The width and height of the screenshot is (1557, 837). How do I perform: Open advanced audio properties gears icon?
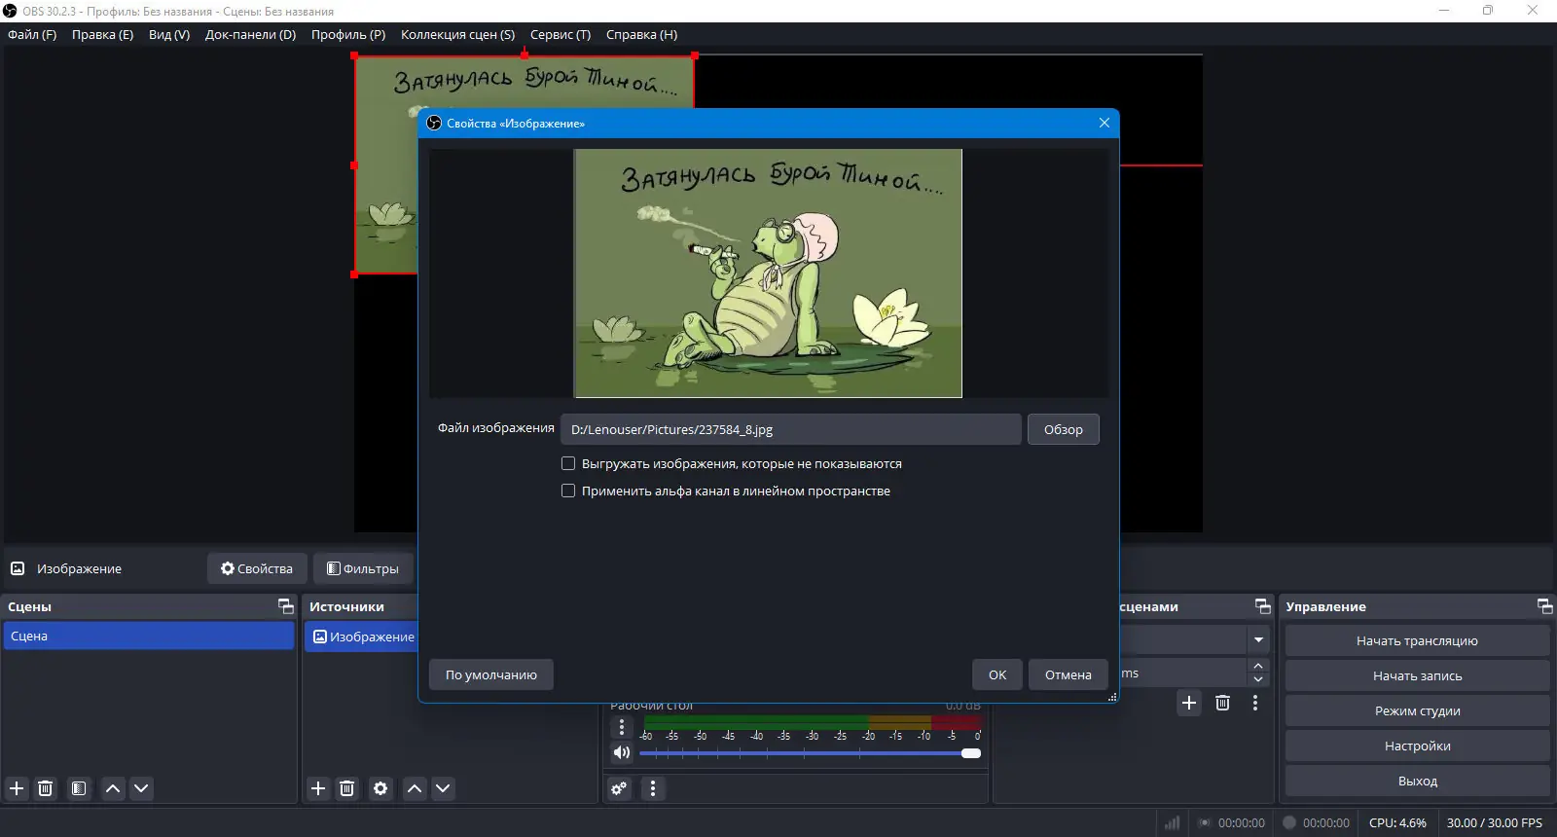[619, 788]
